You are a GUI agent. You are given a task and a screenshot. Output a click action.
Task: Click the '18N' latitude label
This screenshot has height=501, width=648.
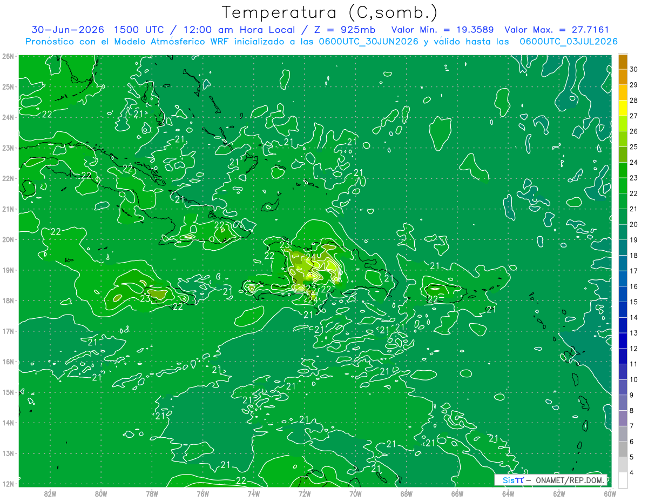[x=8, y=300]
